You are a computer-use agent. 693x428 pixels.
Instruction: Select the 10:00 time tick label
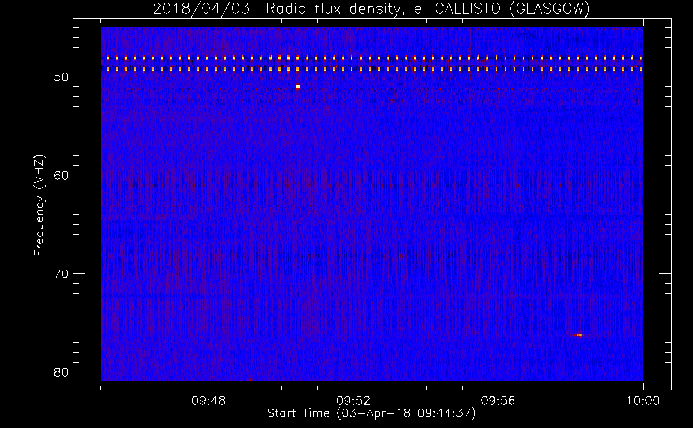pos(643,401)
